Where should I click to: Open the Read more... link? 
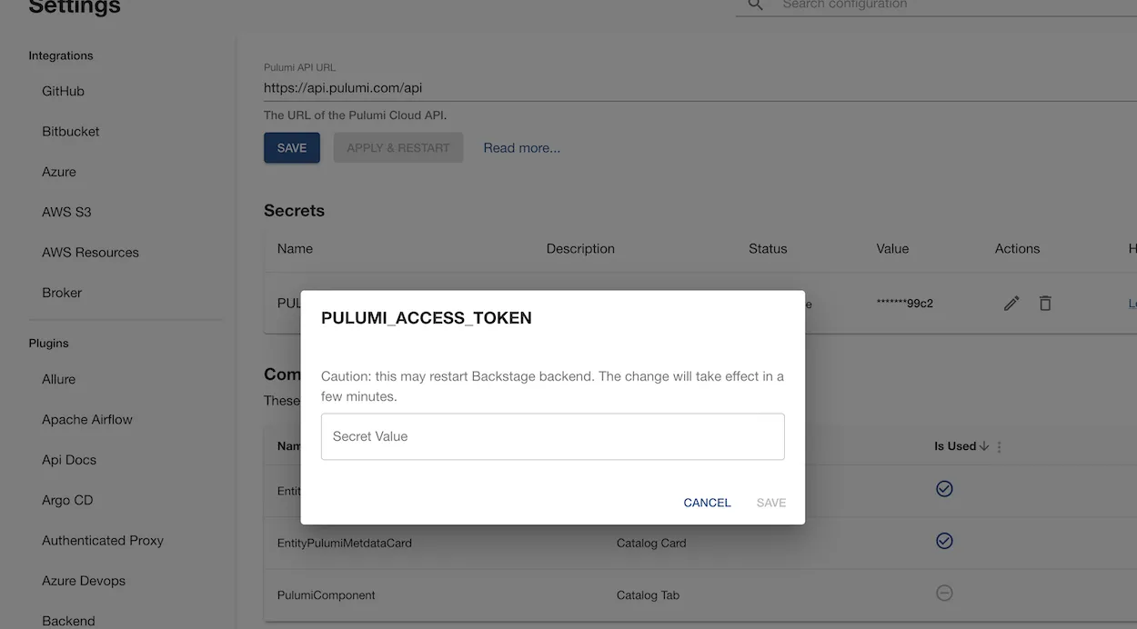pos(521,146)
